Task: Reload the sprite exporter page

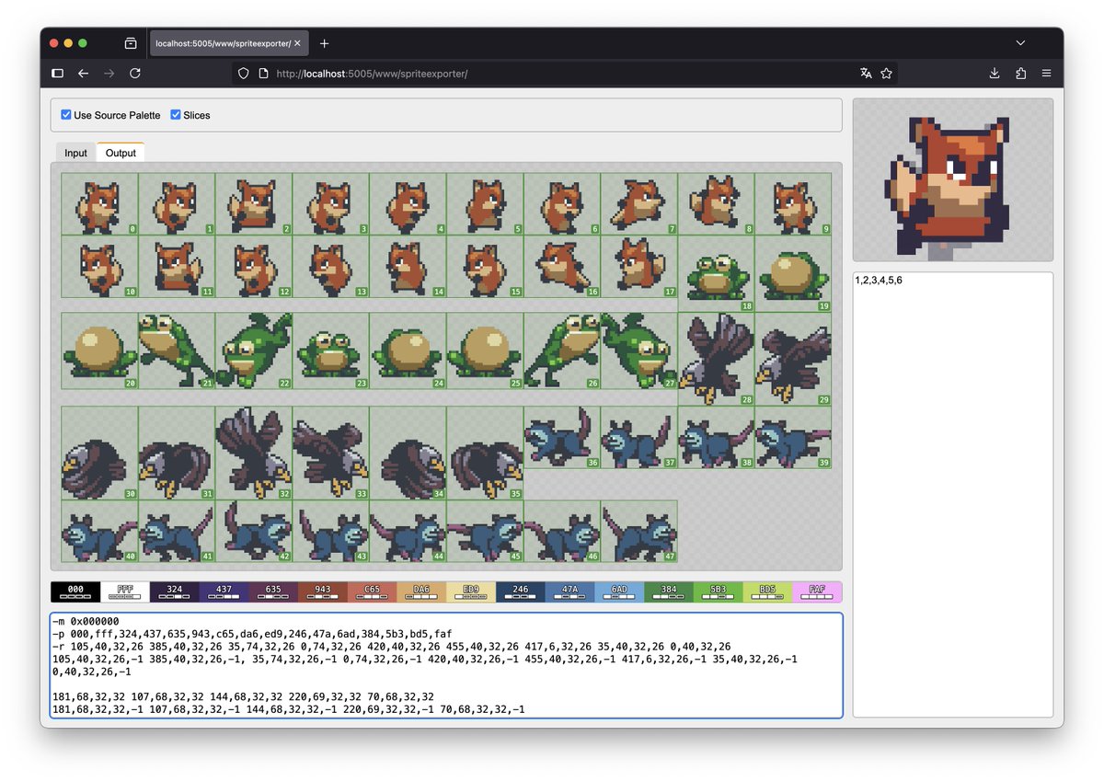Action: tap(135, 74)
